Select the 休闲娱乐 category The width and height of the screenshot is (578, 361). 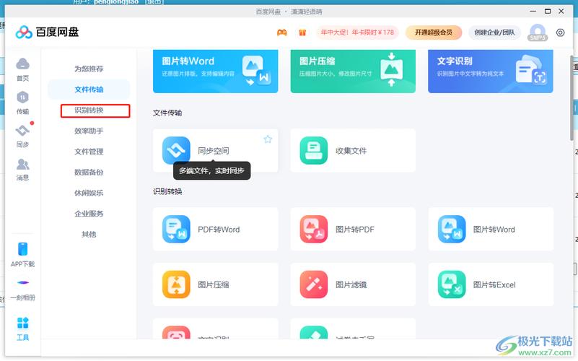click(89, 193)
